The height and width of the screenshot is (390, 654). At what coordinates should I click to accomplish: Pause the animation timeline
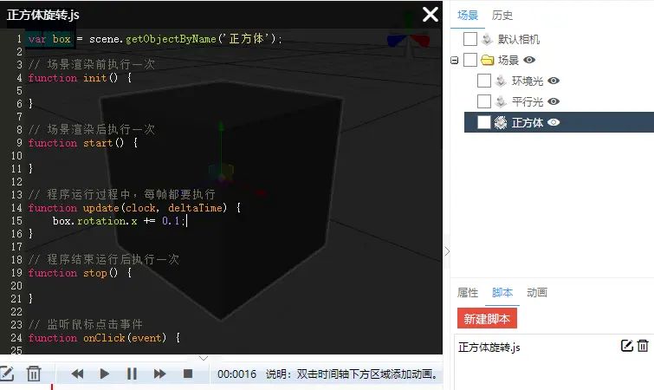point(132,374)
